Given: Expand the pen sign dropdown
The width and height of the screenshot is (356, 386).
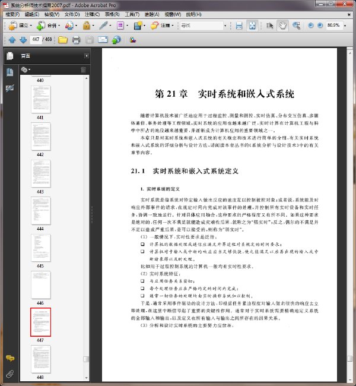Looking at the screenshot, I should coord(110,26).
